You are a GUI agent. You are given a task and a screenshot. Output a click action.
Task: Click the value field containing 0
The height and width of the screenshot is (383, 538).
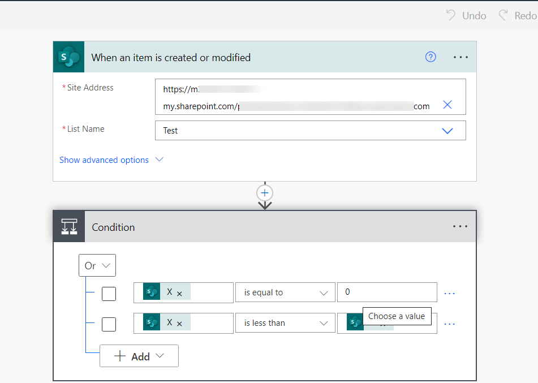point(387,292)
